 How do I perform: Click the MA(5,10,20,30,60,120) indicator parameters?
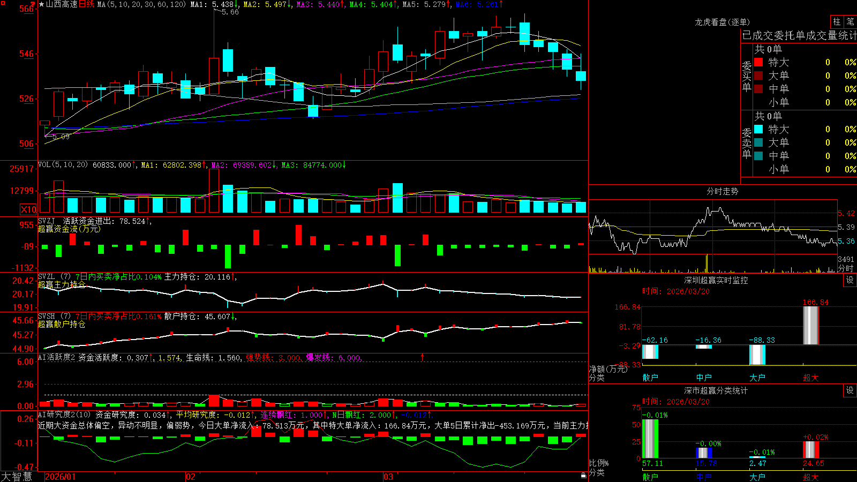click(x=141, y=4)
